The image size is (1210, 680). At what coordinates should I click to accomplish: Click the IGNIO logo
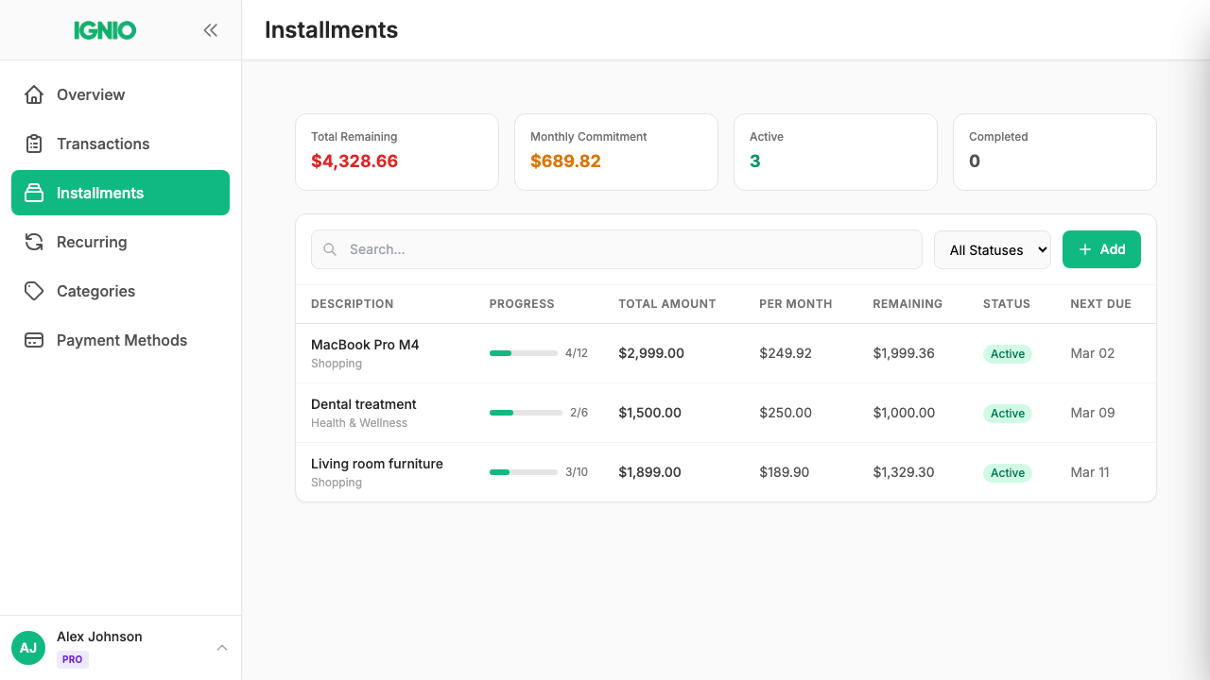tap(105, 30)
